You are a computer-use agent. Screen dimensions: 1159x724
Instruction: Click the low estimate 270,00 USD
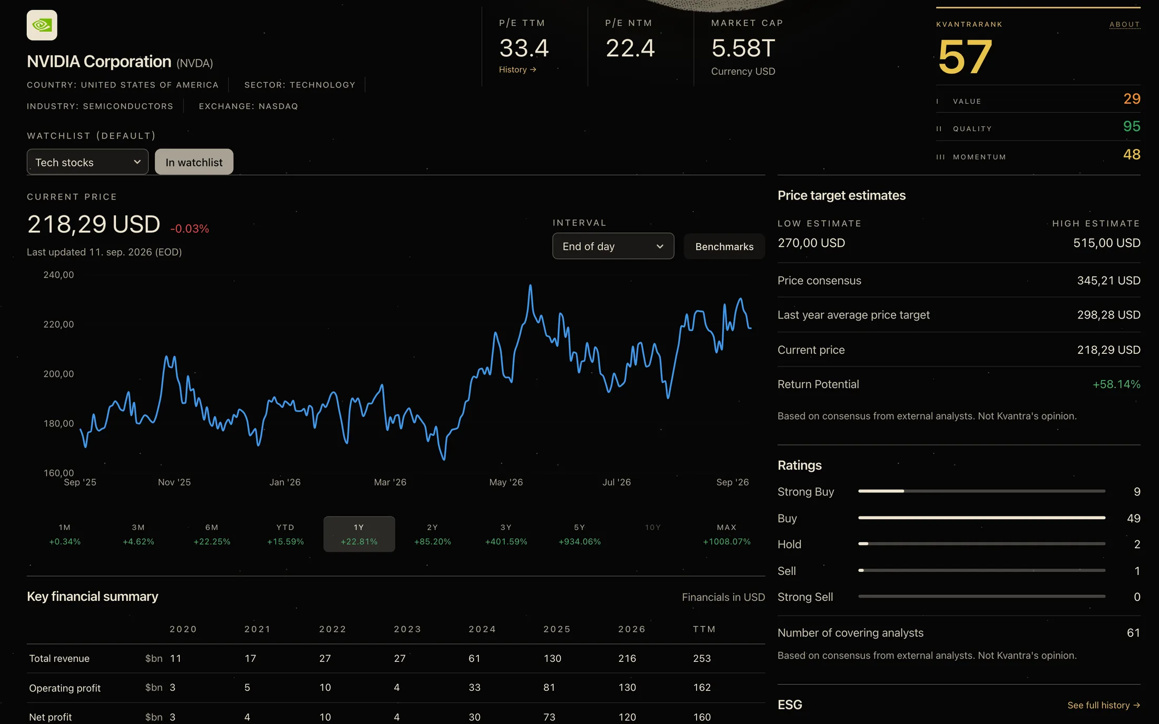[x=811, y=243]
